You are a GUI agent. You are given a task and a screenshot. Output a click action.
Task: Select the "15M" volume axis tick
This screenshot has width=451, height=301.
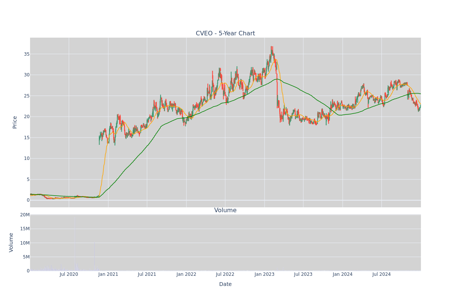[x=25, y=229]
